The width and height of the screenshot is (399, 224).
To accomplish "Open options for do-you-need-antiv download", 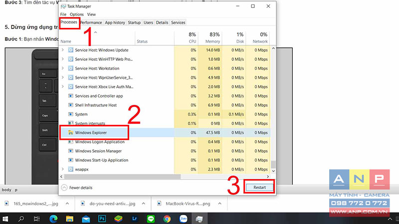I will (144, 204).
